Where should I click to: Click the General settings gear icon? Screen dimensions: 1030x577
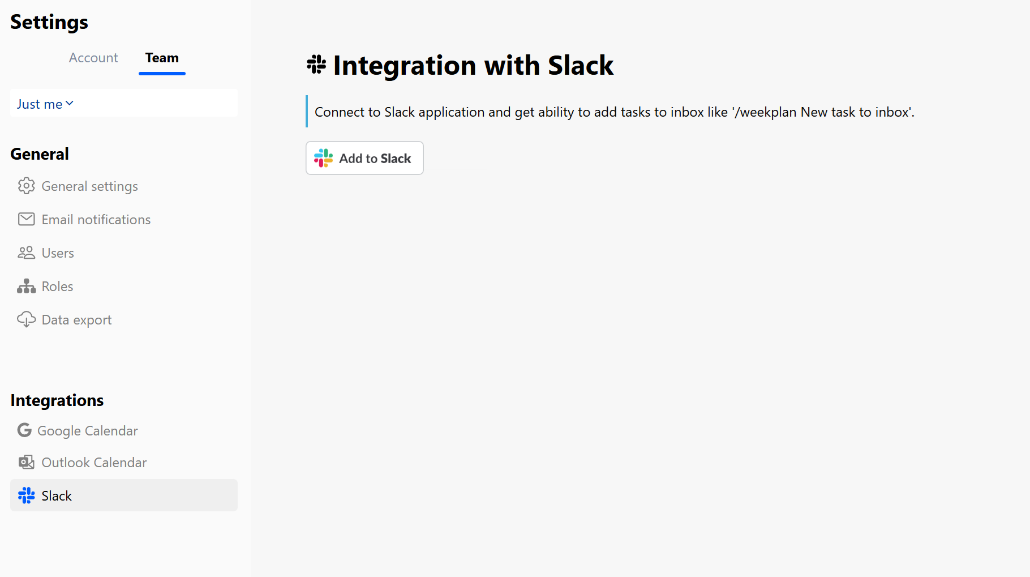click(x=26, y=186)
